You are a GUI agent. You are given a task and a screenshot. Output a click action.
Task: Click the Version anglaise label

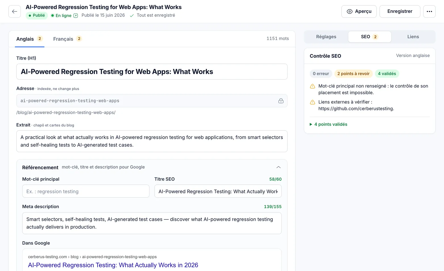click(x=413, y=56)
